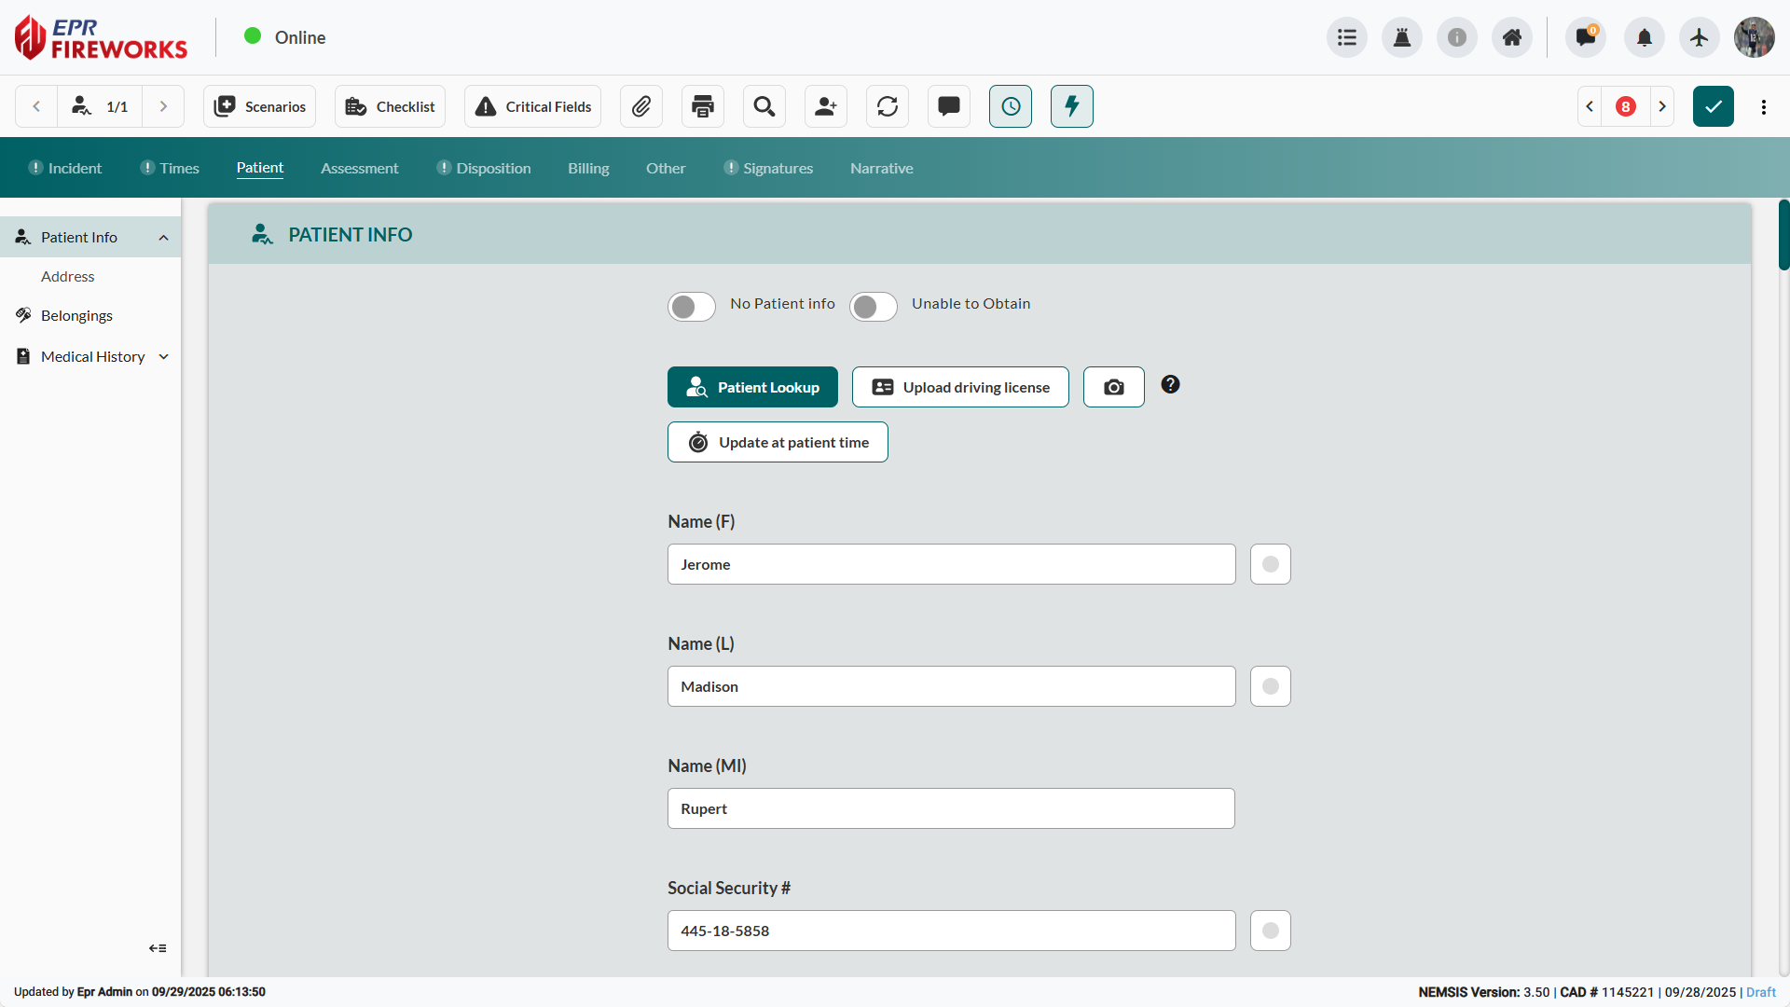This screenshot has height=1007, width=1790.
Task: Expand the Medical History sidebar section
Action: 164,357
